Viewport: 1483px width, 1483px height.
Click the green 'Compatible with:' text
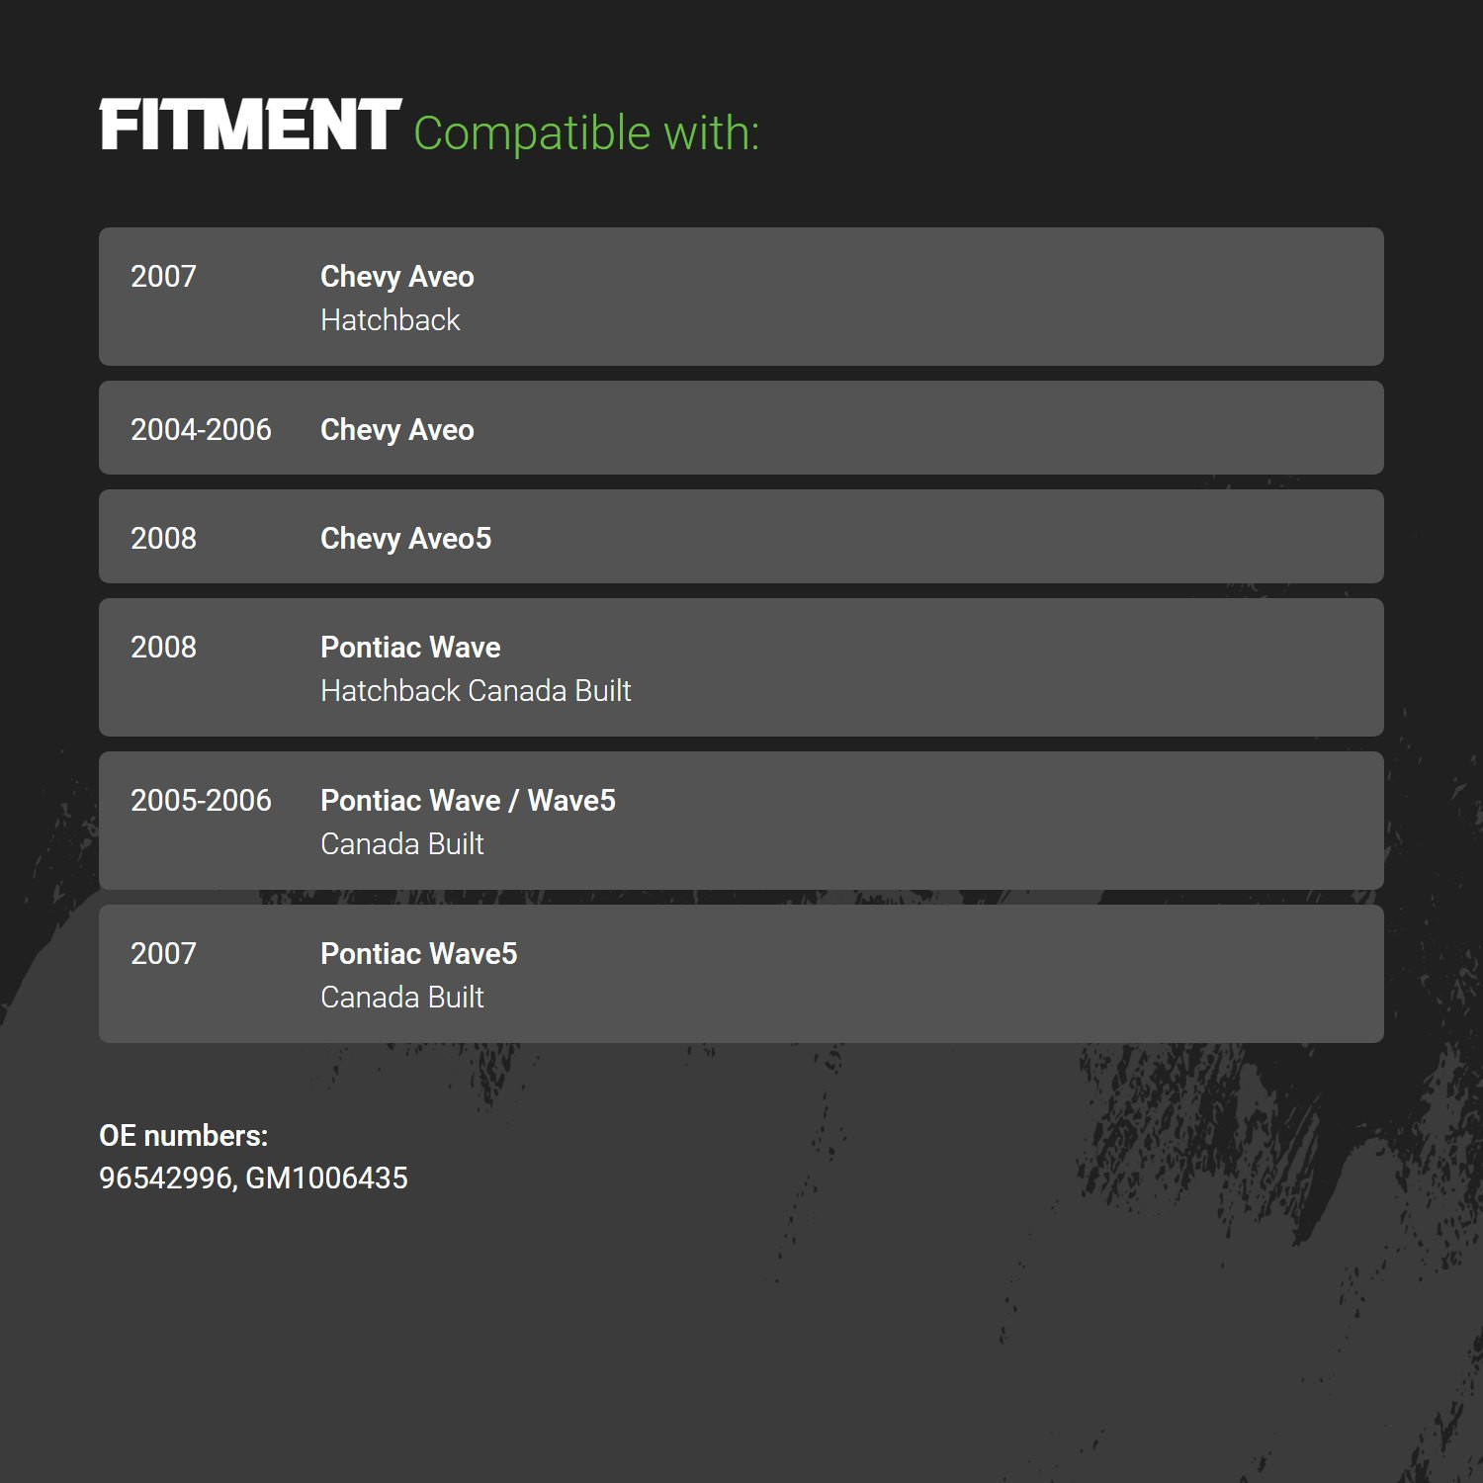586,133
